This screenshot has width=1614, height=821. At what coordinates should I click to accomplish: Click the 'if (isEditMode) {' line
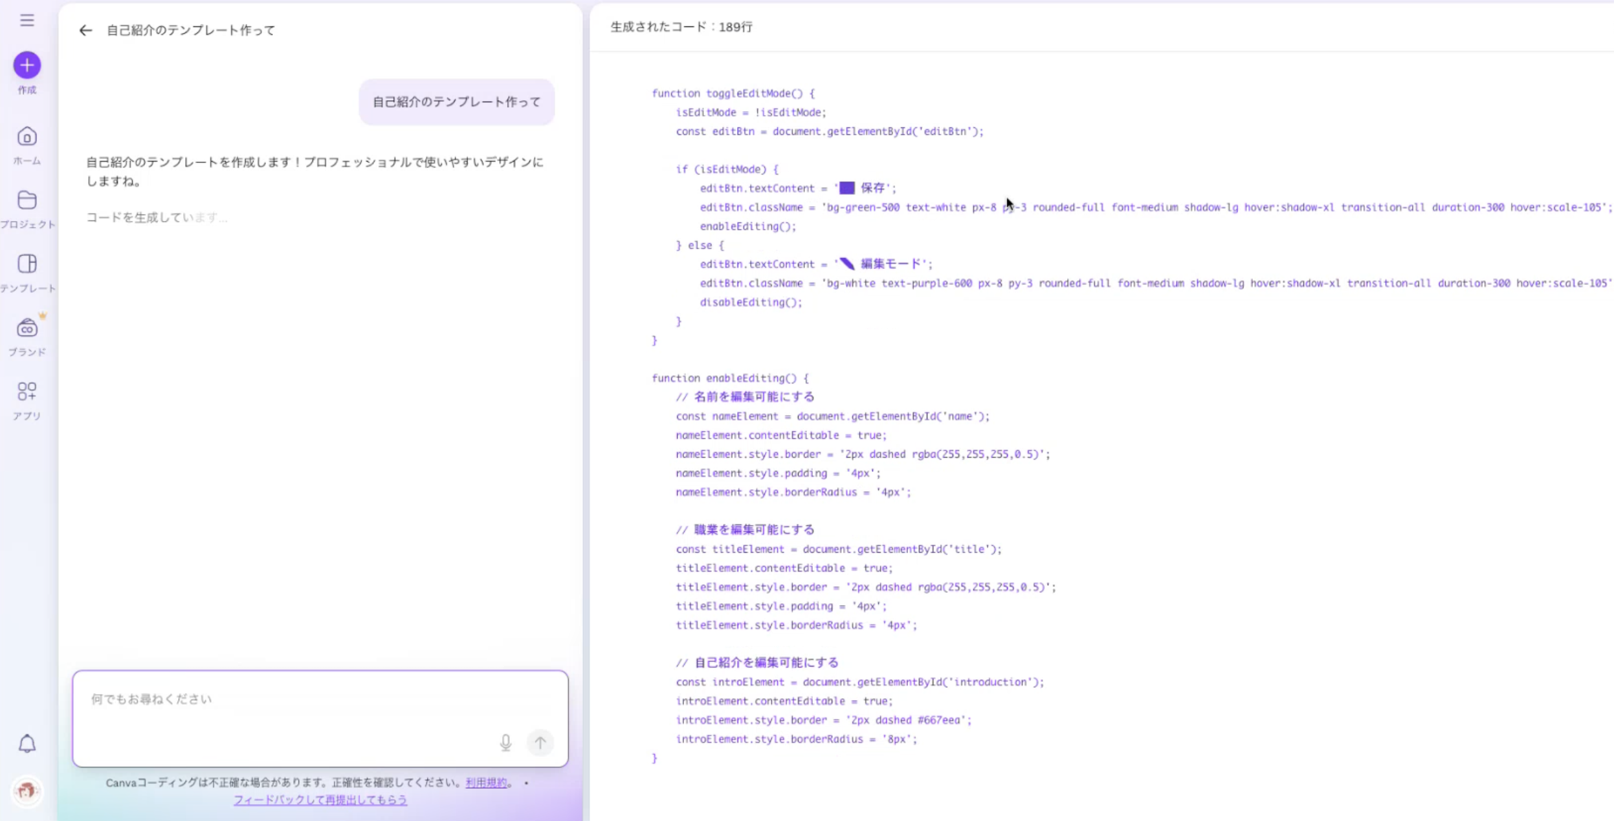tap(727, 169)
